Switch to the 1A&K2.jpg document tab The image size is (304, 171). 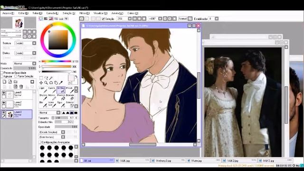tap(240, 161)
